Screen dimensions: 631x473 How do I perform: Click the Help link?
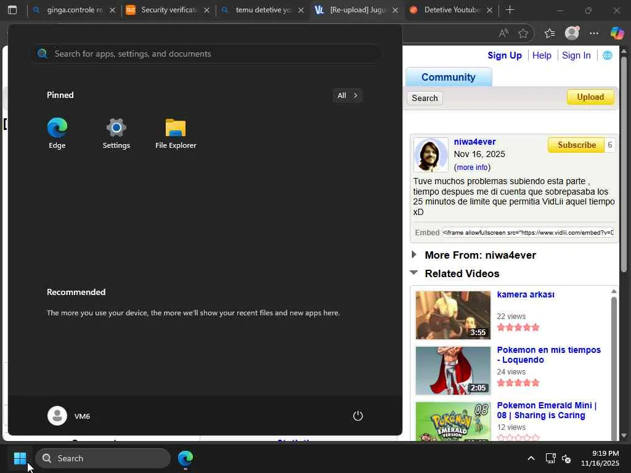click(542, 55)
